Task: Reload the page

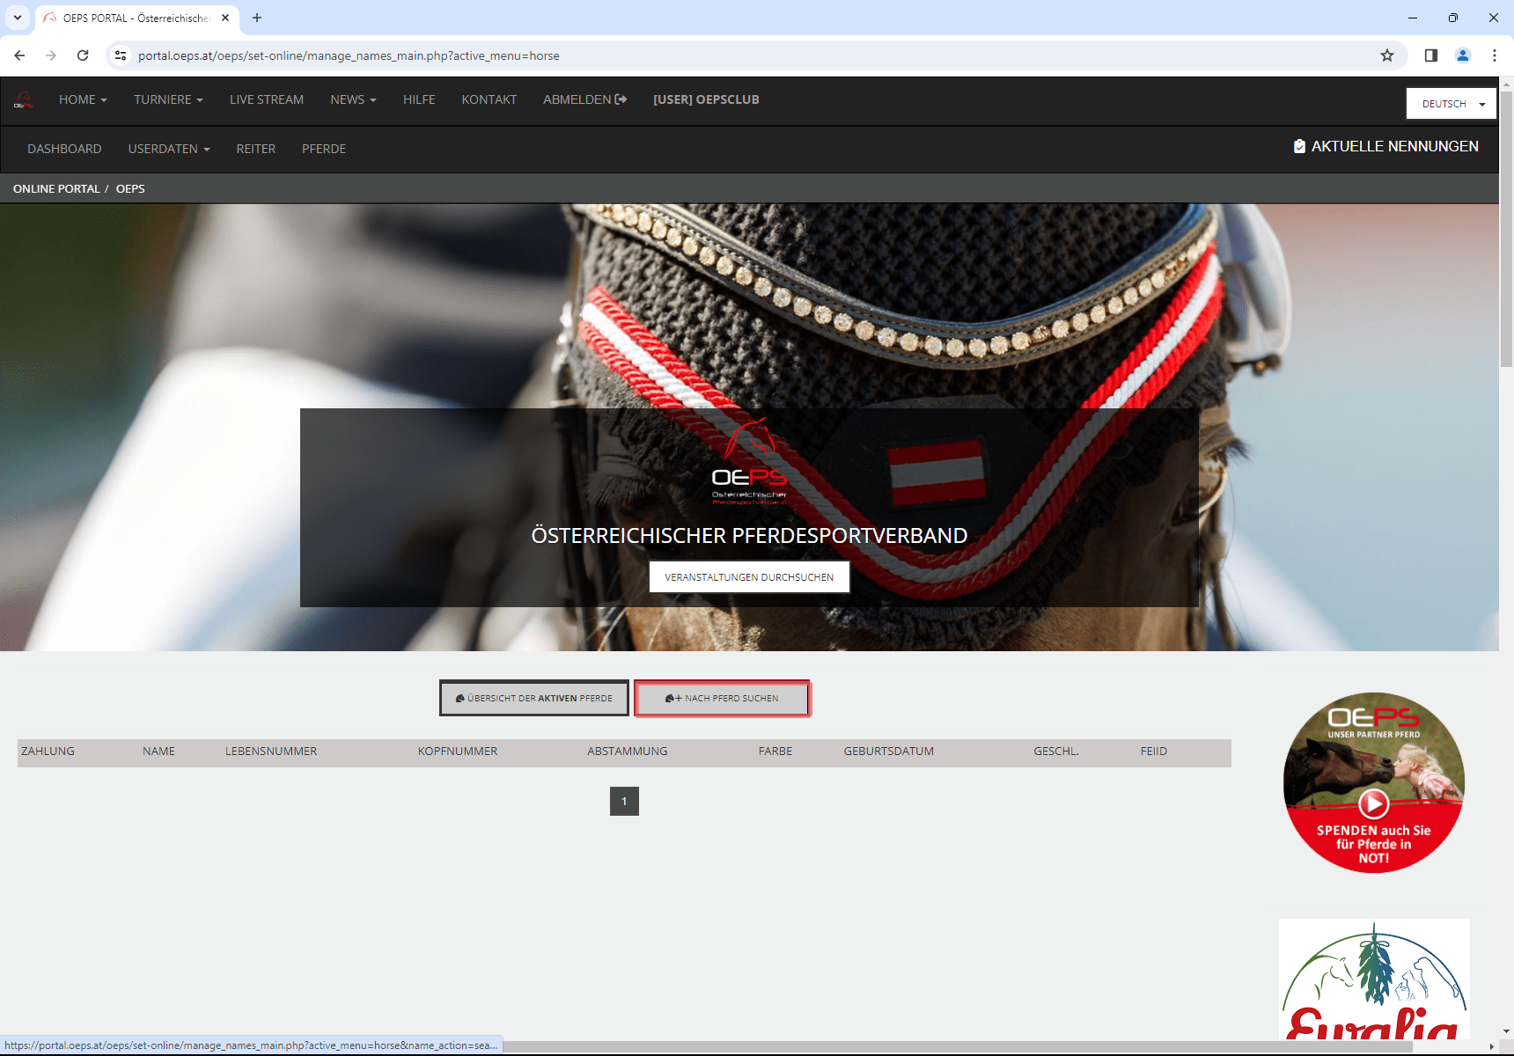Action: [x=83, y=55]
